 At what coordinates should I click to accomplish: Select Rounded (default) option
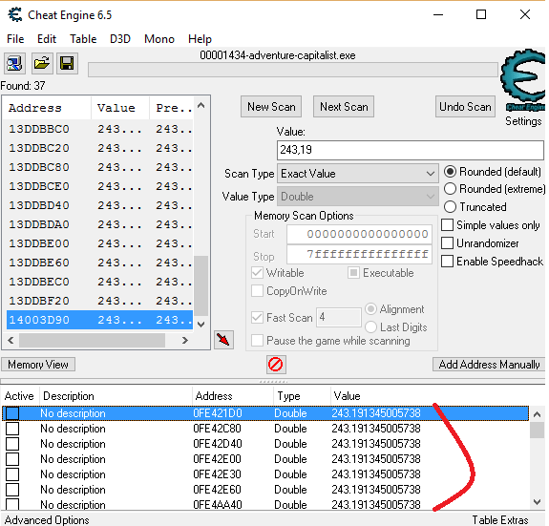click(493, 172)
